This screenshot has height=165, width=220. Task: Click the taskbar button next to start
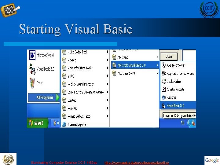click(56, 123)
